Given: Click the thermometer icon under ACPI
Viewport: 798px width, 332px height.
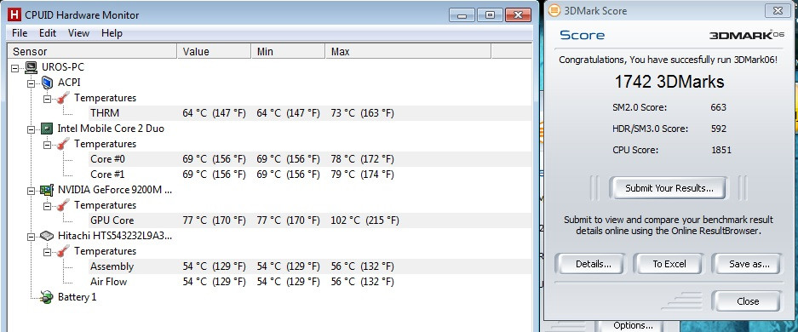Looking at the screenshot, I should 64,98.
